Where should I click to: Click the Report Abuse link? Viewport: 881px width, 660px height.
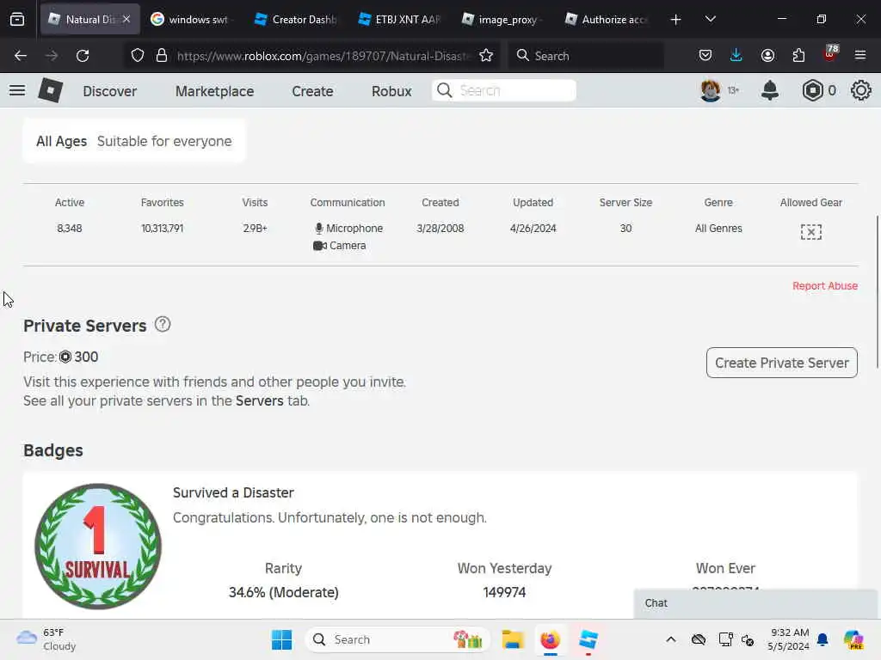[825, 285]
